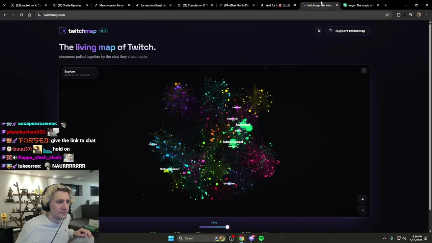The image size is (432, 243).
Task: View site information icon in address bar
Action: (39, 15)
